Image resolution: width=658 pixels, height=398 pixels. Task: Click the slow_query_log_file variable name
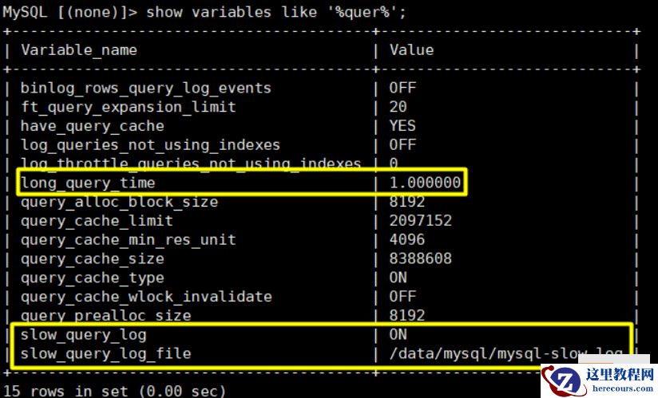105,353
